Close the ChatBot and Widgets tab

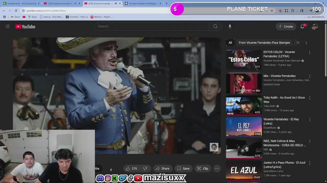click(160, 4)
